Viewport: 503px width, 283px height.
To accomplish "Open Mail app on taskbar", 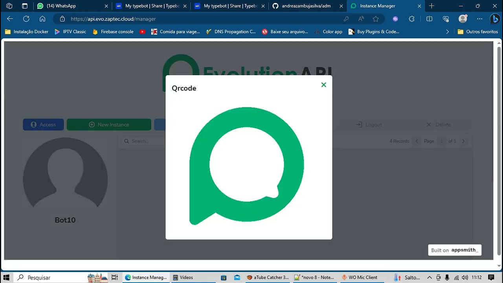I will tap(237, 277).
